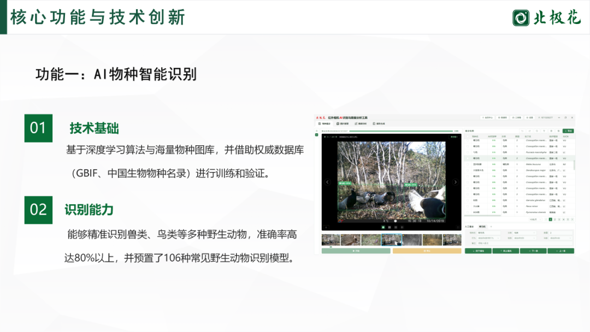Click the fill-down green button

[478, 251]
